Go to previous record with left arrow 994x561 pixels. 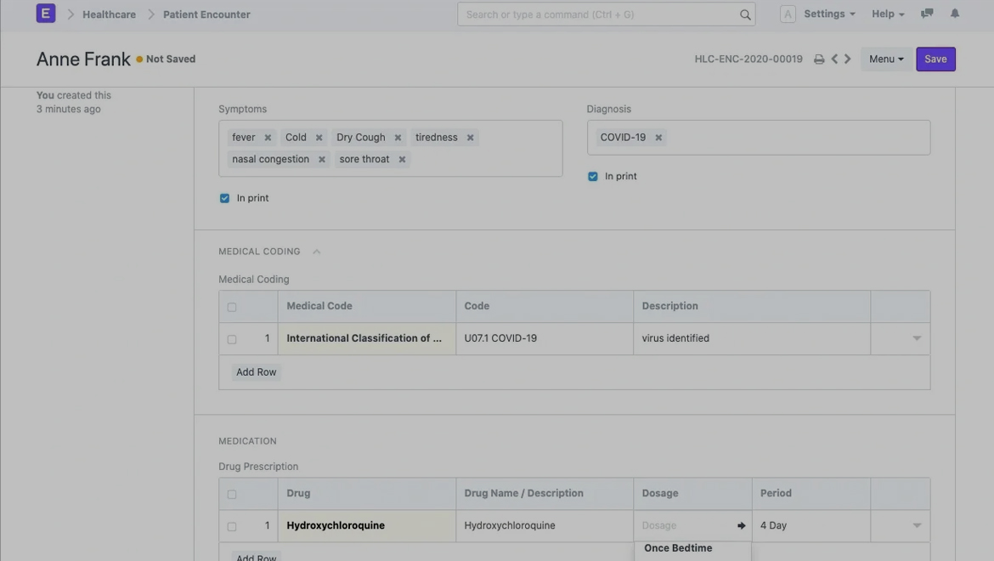[834, 59]
